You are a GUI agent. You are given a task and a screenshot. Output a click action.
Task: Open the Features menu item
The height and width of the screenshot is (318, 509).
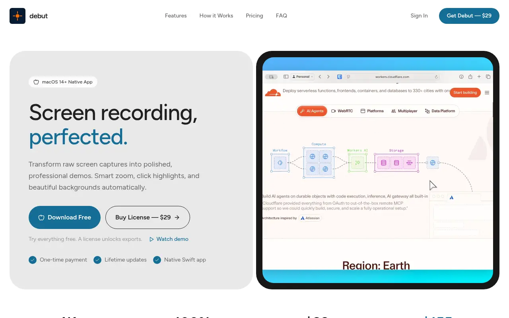click(x=176, y=16)
